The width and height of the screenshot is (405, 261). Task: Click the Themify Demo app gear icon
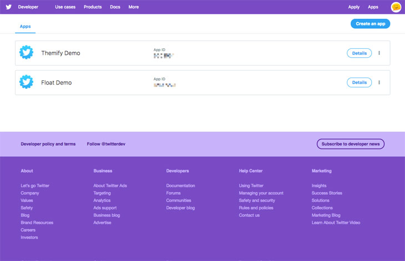pos(26,52)
